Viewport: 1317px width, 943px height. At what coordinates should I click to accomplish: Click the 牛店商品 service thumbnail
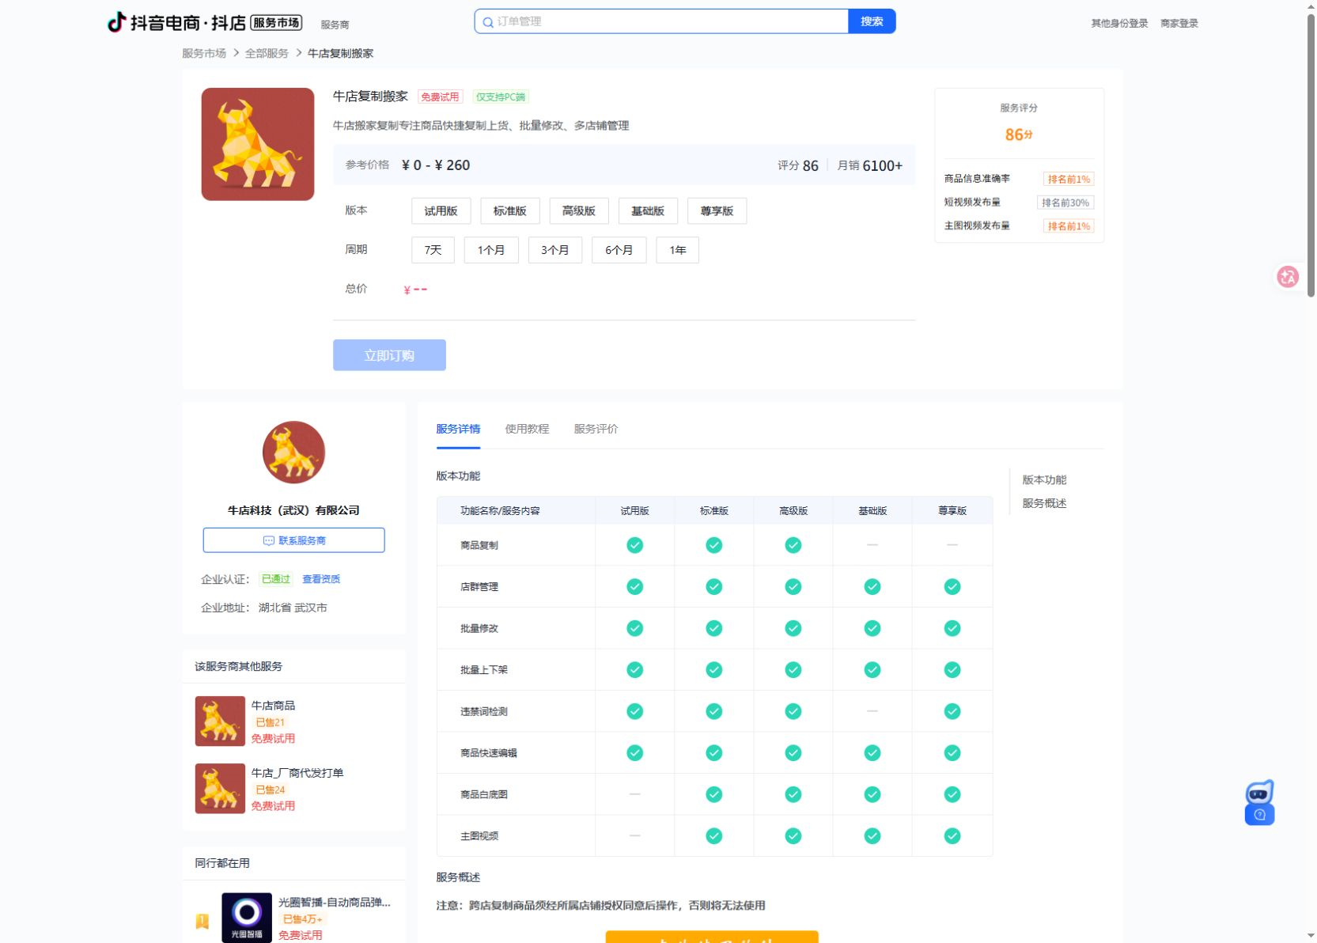coord(220,721)
